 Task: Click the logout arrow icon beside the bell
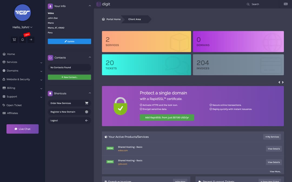pyautogui.click(x=31, y=40)
